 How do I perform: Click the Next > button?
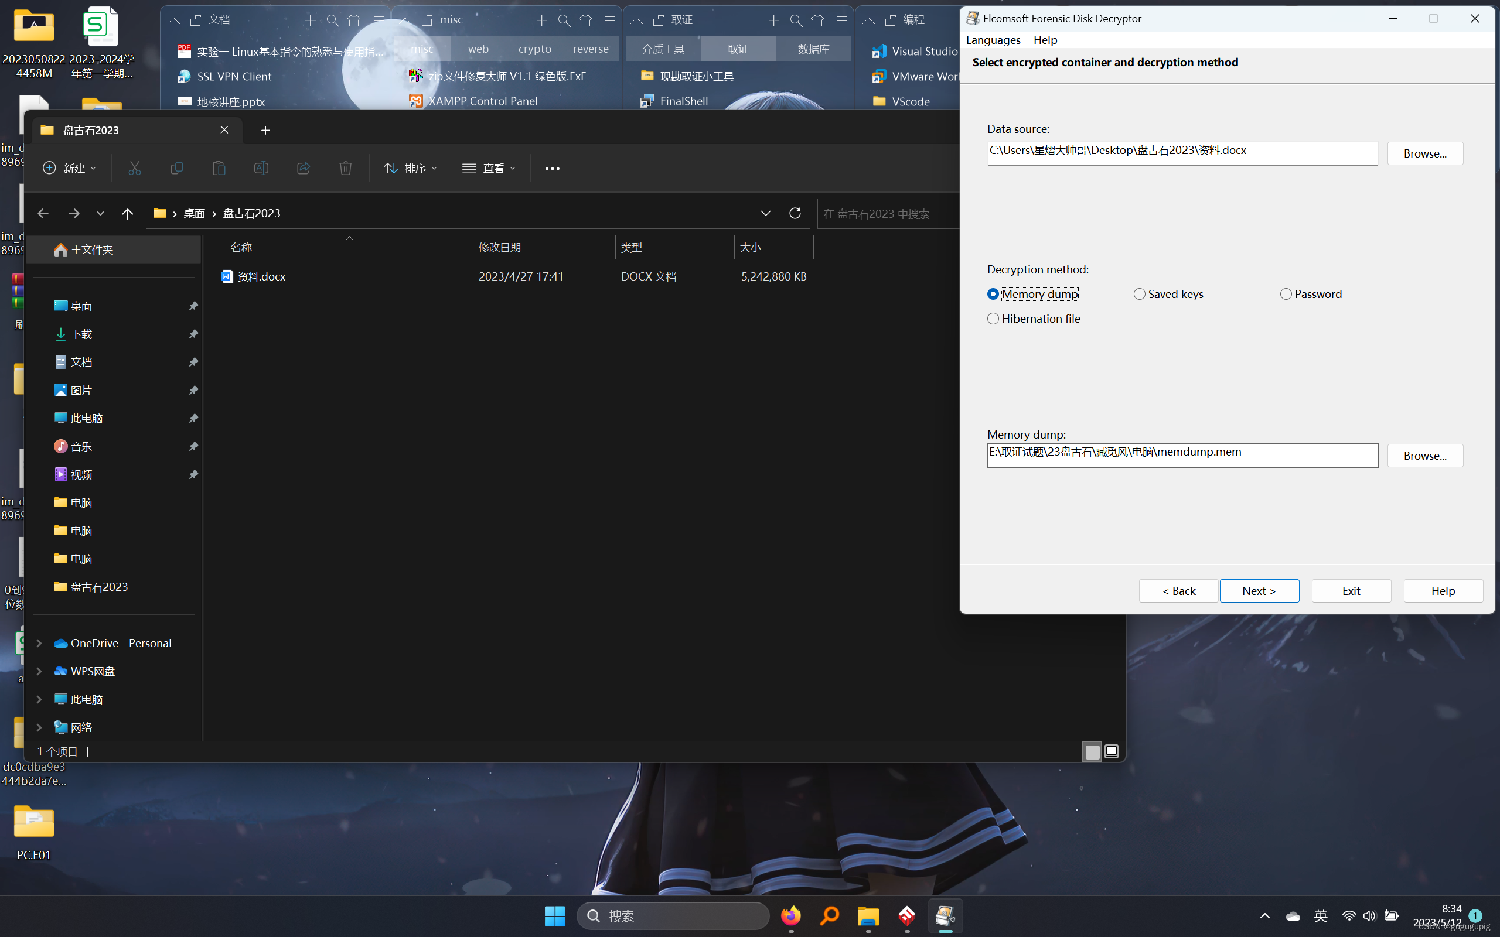(1259, 590)
